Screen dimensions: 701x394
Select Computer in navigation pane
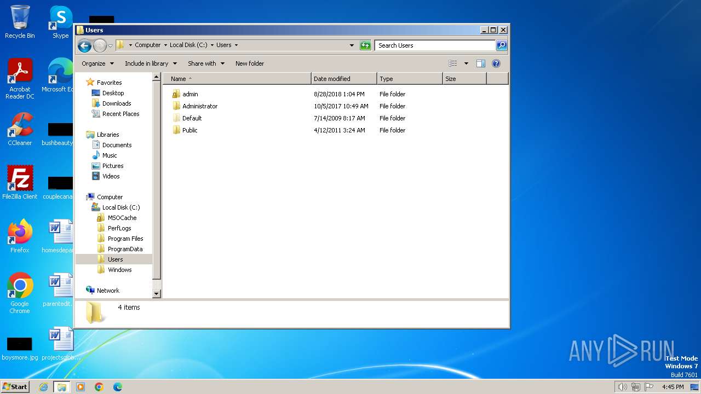click(x=110, y=197)
